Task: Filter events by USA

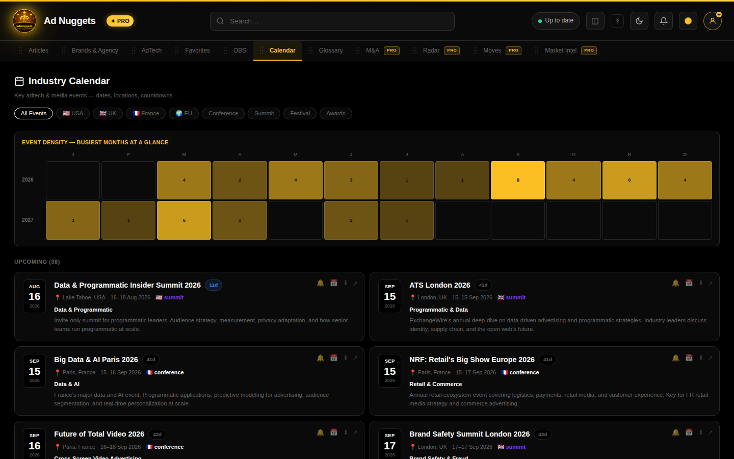Action: point(73,113)
